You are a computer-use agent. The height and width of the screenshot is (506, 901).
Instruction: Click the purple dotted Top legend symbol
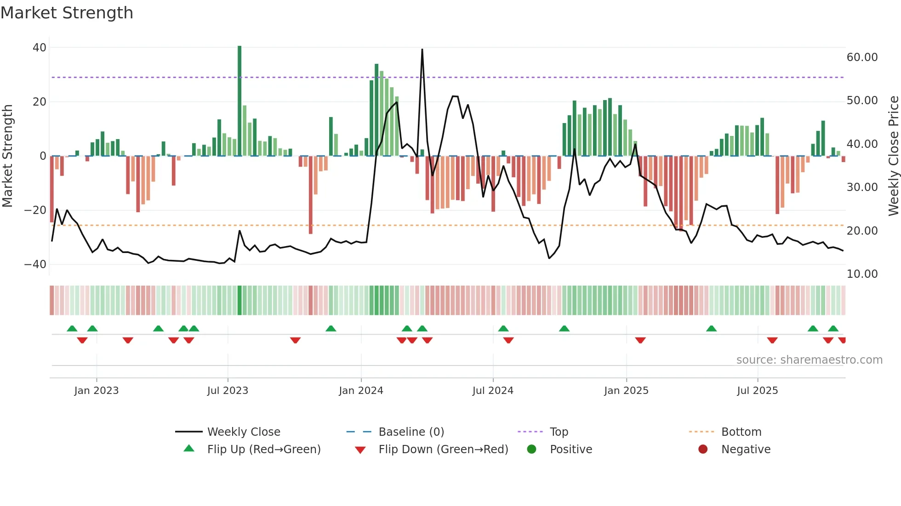[x=530, y=432]
